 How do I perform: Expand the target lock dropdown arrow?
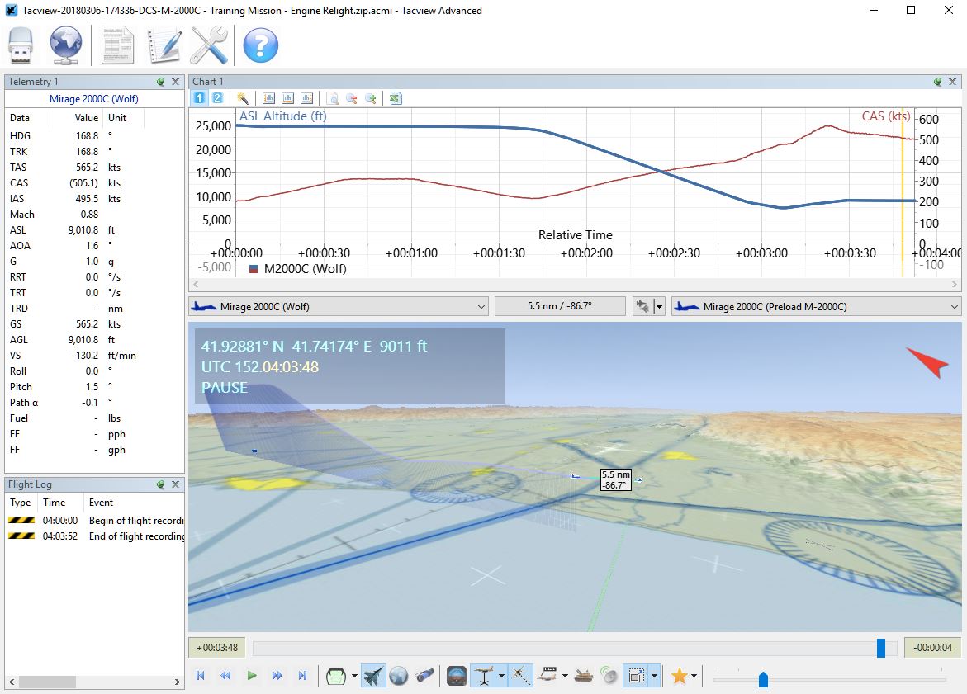point(659,306)
